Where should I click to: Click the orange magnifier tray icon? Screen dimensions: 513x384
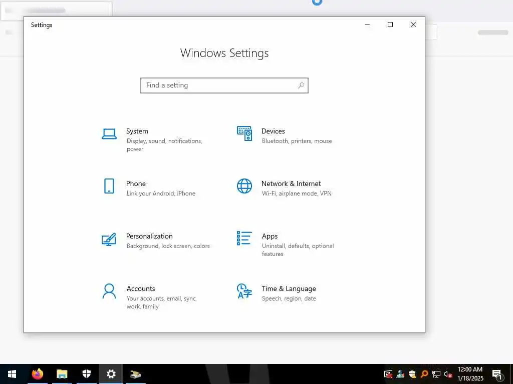pos(424,374)
